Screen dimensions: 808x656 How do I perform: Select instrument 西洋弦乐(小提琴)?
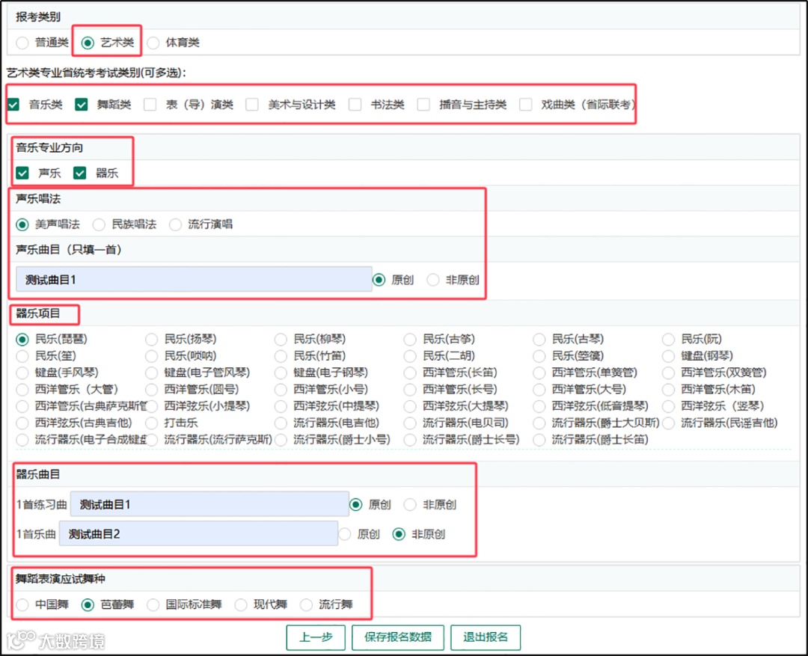coord(151,407)
